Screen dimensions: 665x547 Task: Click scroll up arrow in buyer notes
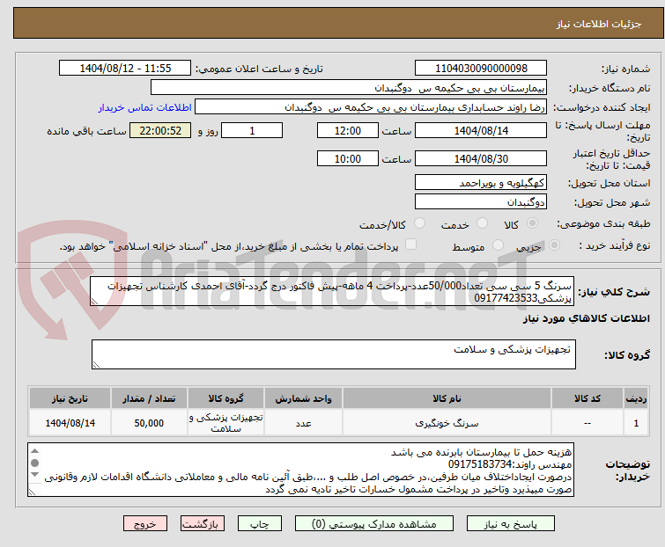pyautogui.click(x=35, y=451)
